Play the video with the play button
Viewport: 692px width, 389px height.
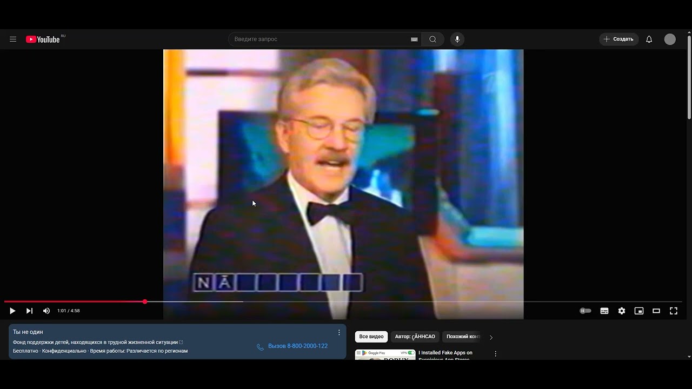coord(12,311)
